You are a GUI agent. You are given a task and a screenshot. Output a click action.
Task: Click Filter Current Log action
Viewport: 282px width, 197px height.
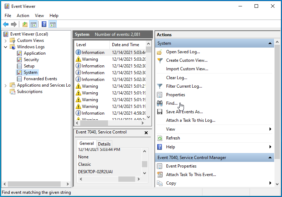coord(184,86)
